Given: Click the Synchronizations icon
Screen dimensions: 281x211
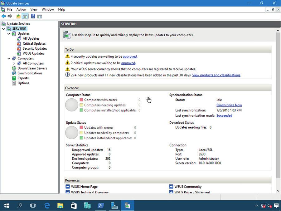Looking at the screenshot, I should 14,73.
